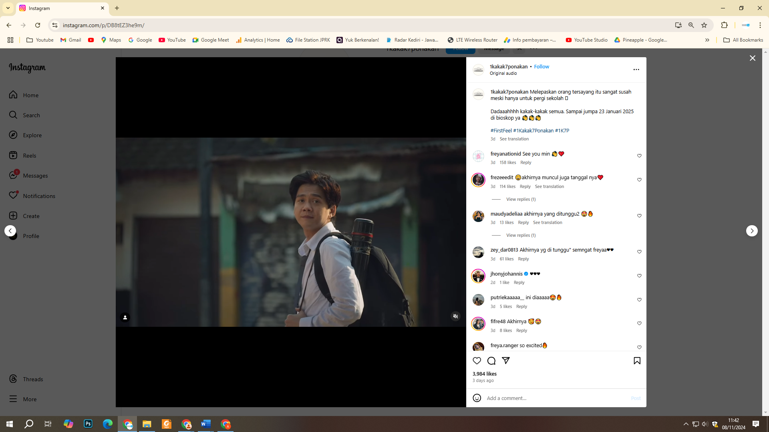This screenshot has height=432, width=769.
Task: Click the Add a comment field
Action: [557, 398]
